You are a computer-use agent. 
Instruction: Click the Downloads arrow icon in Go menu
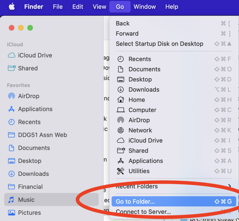pyautogui.click(x=121, y=90)
